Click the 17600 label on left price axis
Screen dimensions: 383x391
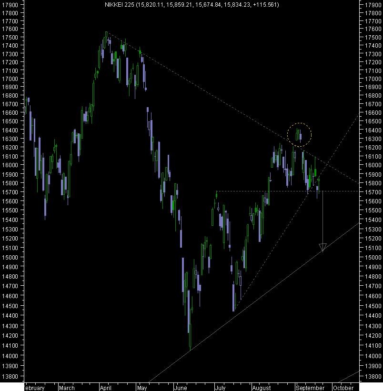10,29
